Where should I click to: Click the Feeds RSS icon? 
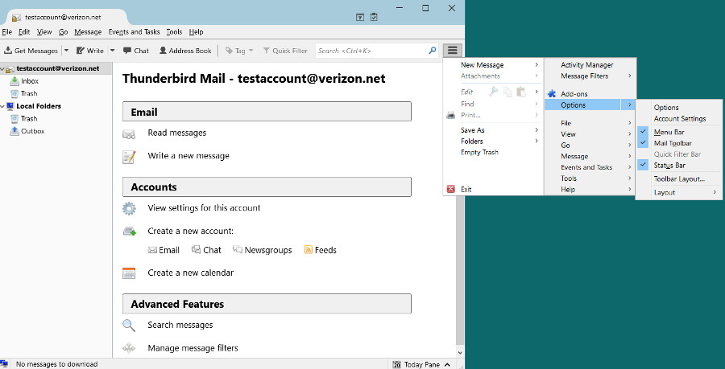point(308,250)
